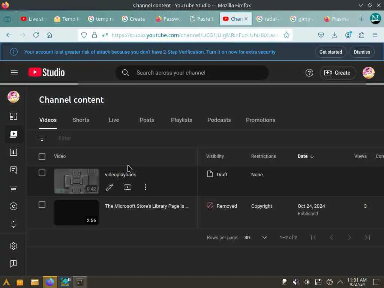This screenshot has width=384, height=288.
Task: Open options menu for videoplayback
Action: (145, 187)
